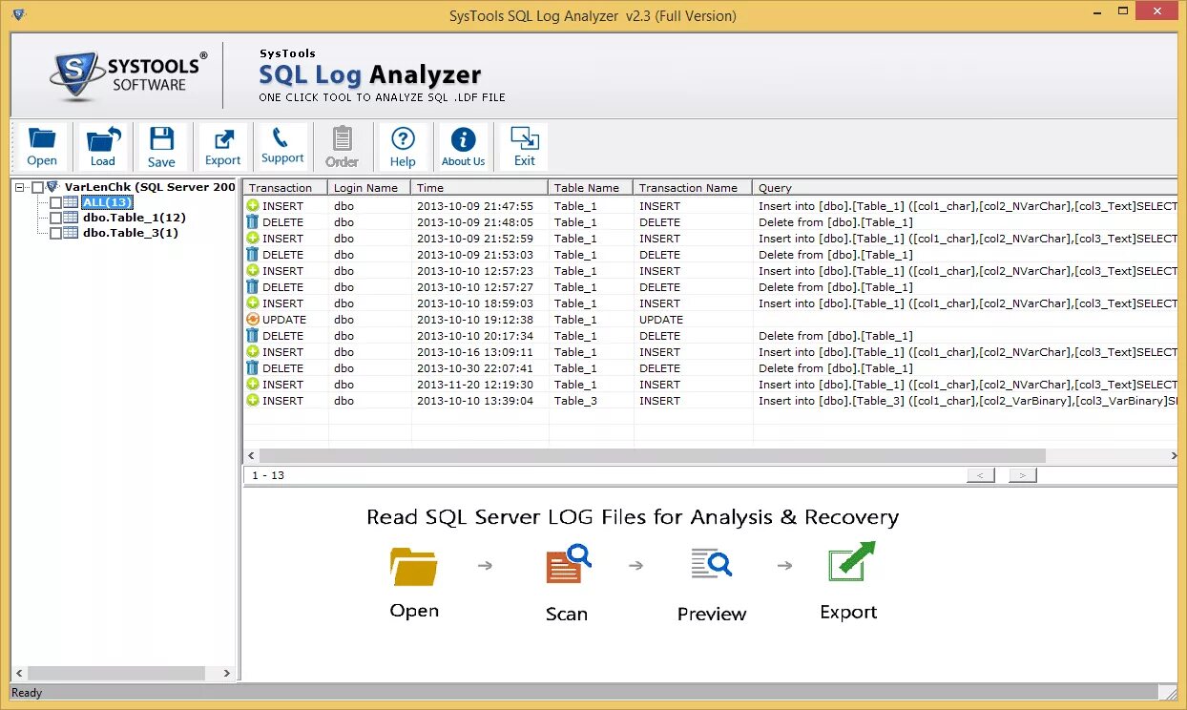Go to previous page of results
1187x710 pixels.
[x=980, y=475]
